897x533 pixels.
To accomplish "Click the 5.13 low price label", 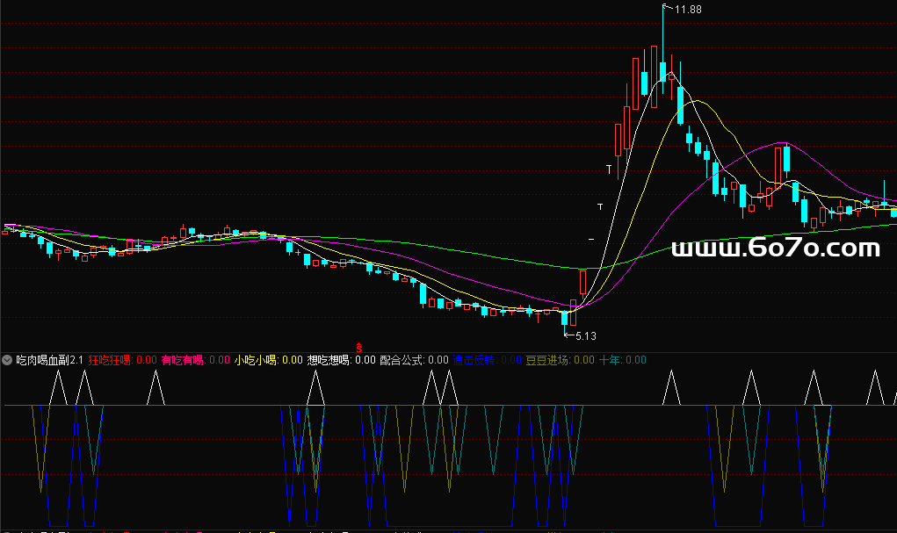I will click(x=585, y=335).
